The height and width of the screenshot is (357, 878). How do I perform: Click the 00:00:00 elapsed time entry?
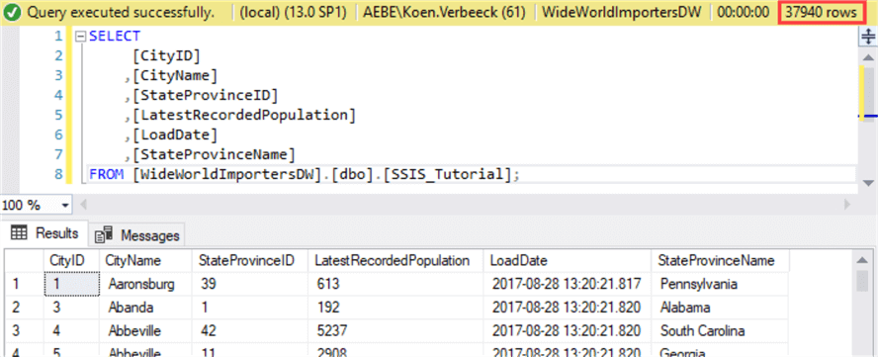[744, 12]
